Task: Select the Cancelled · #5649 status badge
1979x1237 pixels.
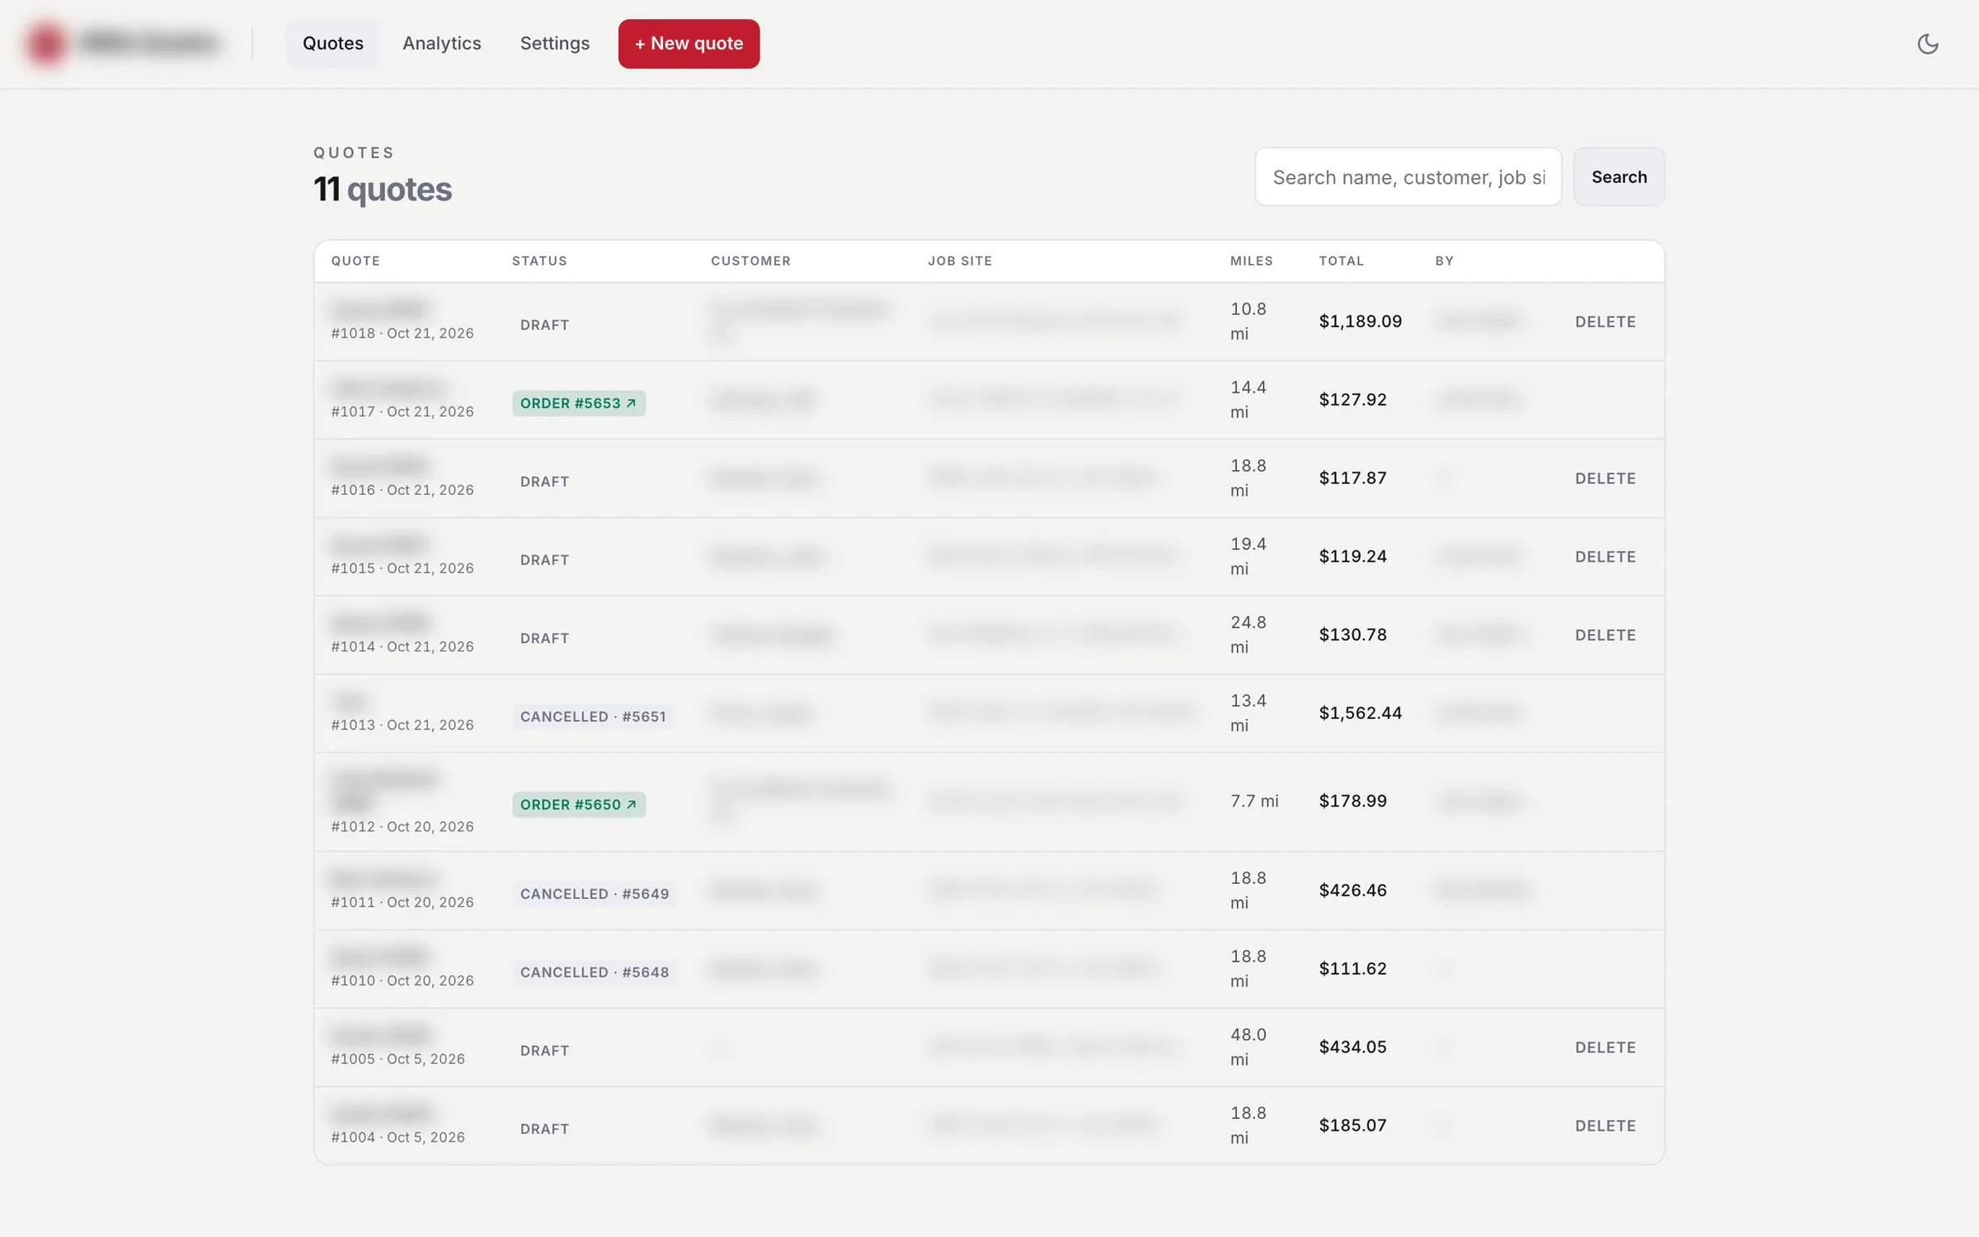Action: click(595, 894)
